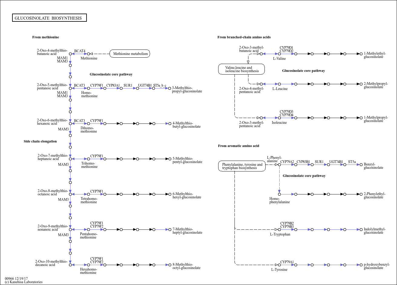Select the L-Valine compound label

tap(279, 59)
